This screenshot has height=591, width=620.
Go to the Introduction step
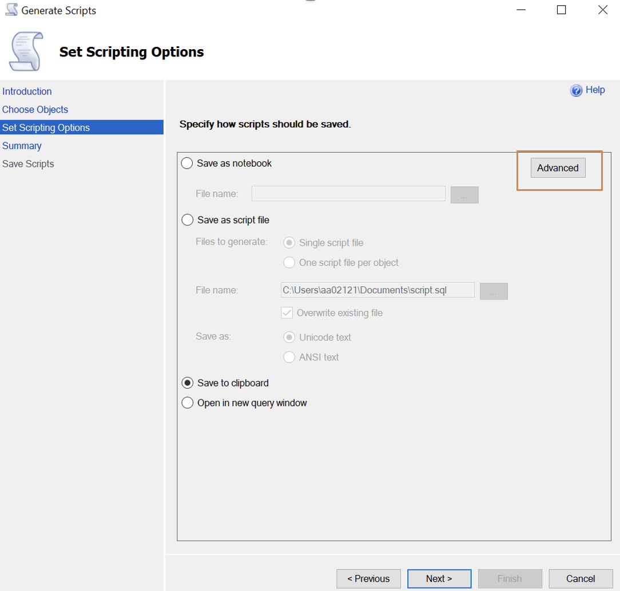(27, 91)
